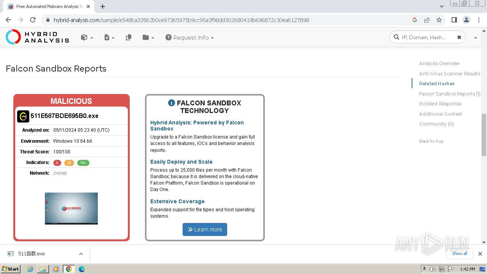Clear the search field with X
This screenshot has width=487, height=274.
coord(459,37)
